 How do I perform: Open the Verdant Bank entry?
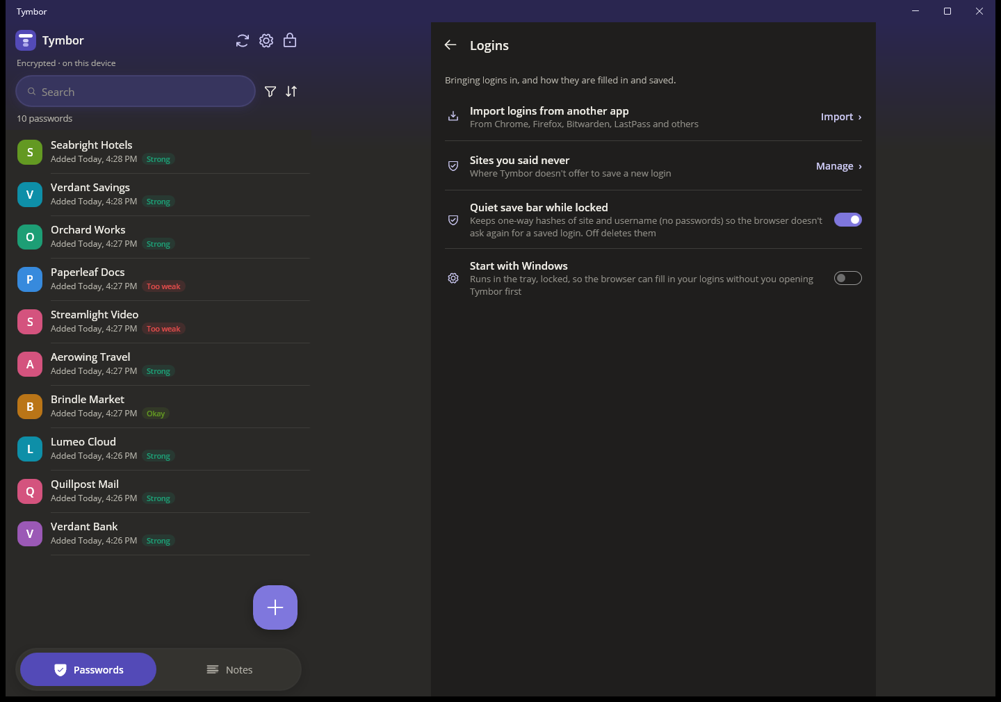point(163,534)
